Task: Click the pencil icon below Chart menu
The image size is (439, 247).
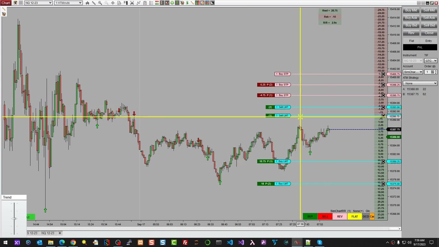Action: 4,9
